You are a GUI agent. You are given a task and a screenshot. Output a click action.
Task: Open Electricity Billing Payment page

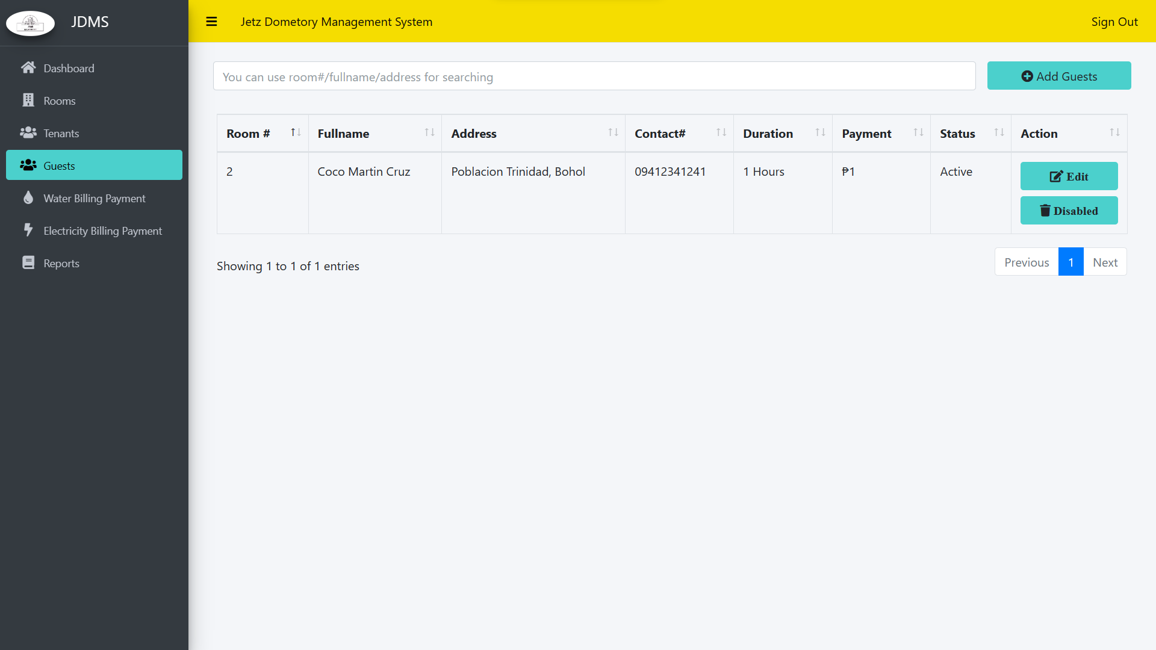click(94, 231)
